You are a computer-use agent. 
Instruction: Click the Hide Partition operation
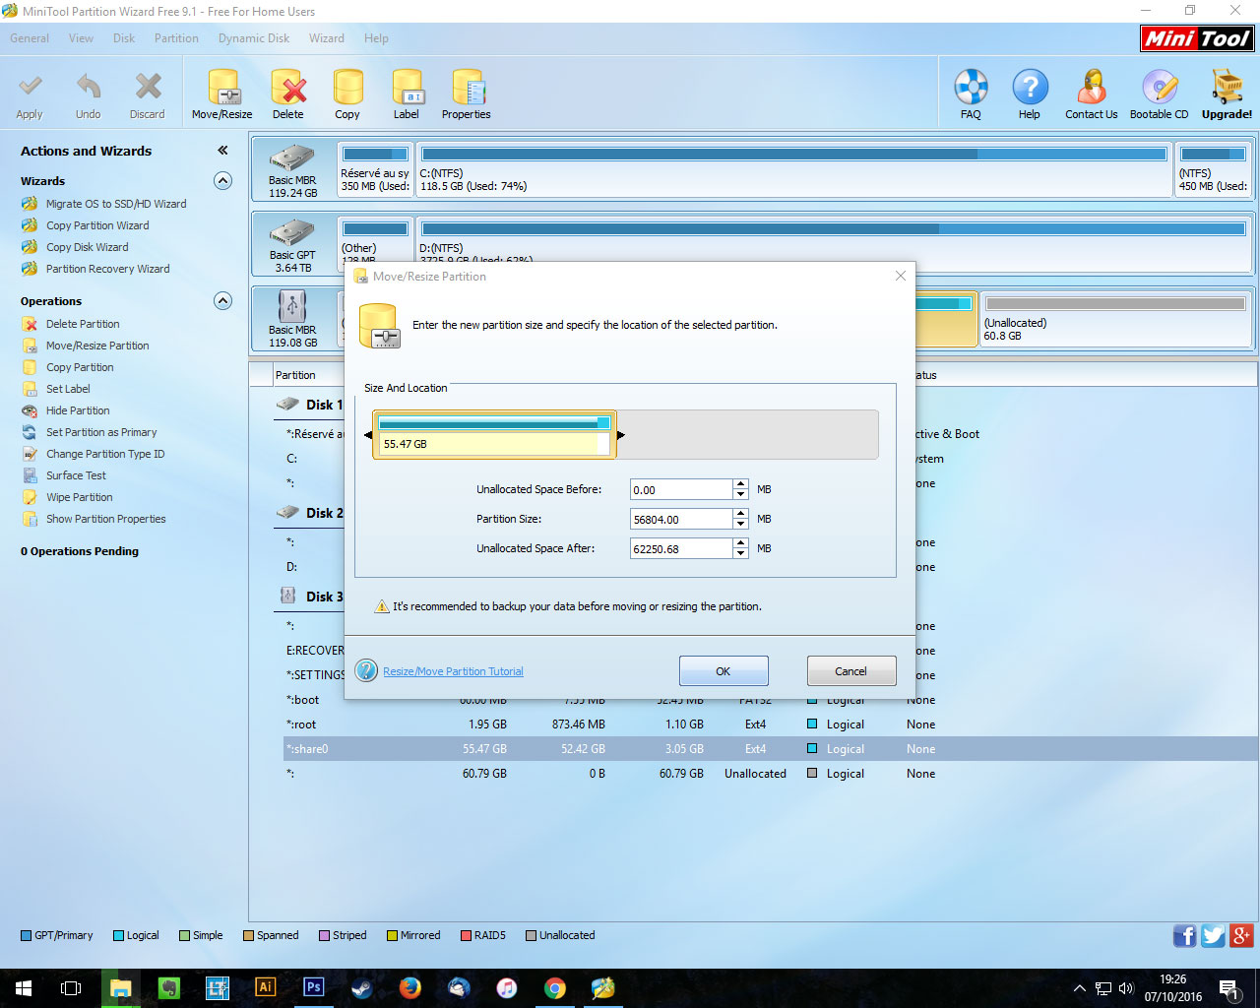pos(78,410)
